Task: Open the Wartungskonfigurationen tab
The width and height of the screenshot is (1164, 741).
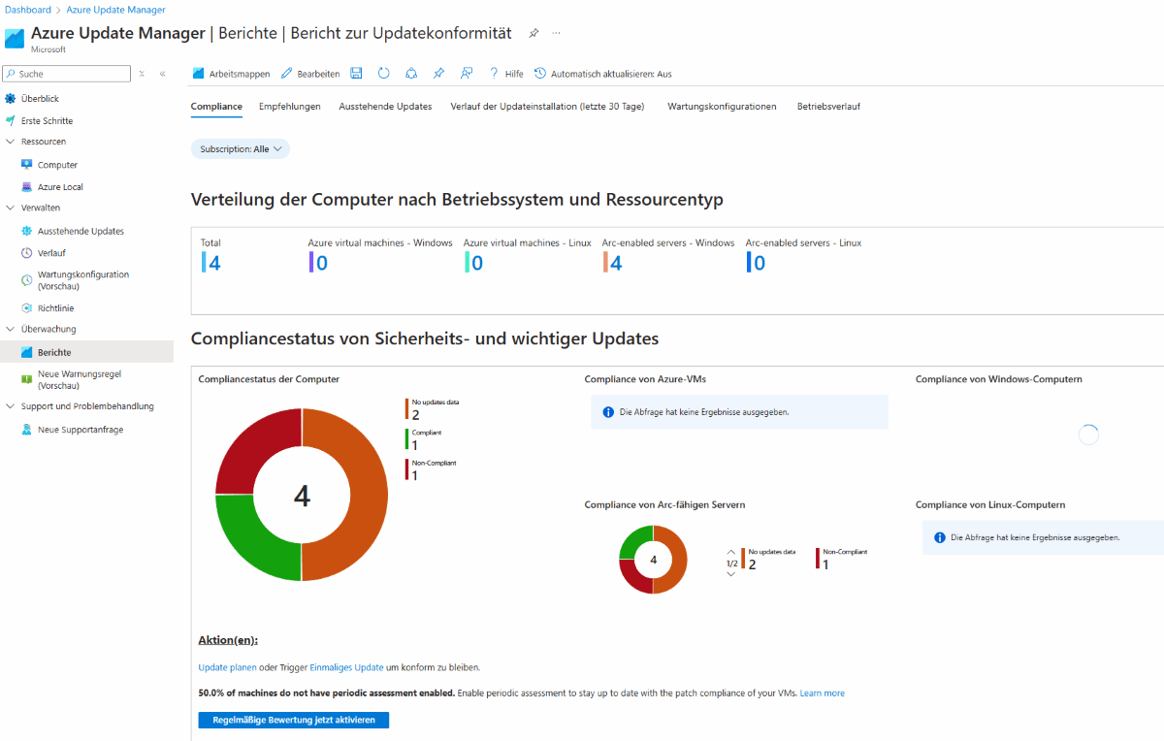Action: coord(722,107)
